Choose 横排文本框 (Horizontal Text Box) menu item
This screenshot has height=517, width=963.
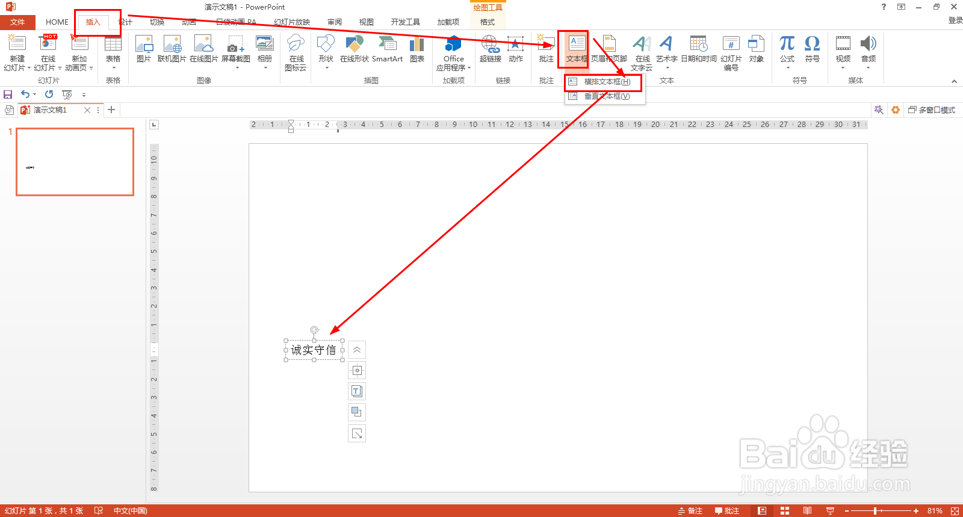point(604,82)
